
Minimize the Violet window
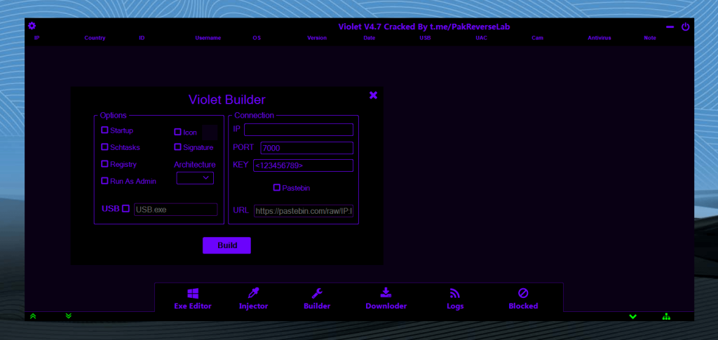(x=670, y=27)
